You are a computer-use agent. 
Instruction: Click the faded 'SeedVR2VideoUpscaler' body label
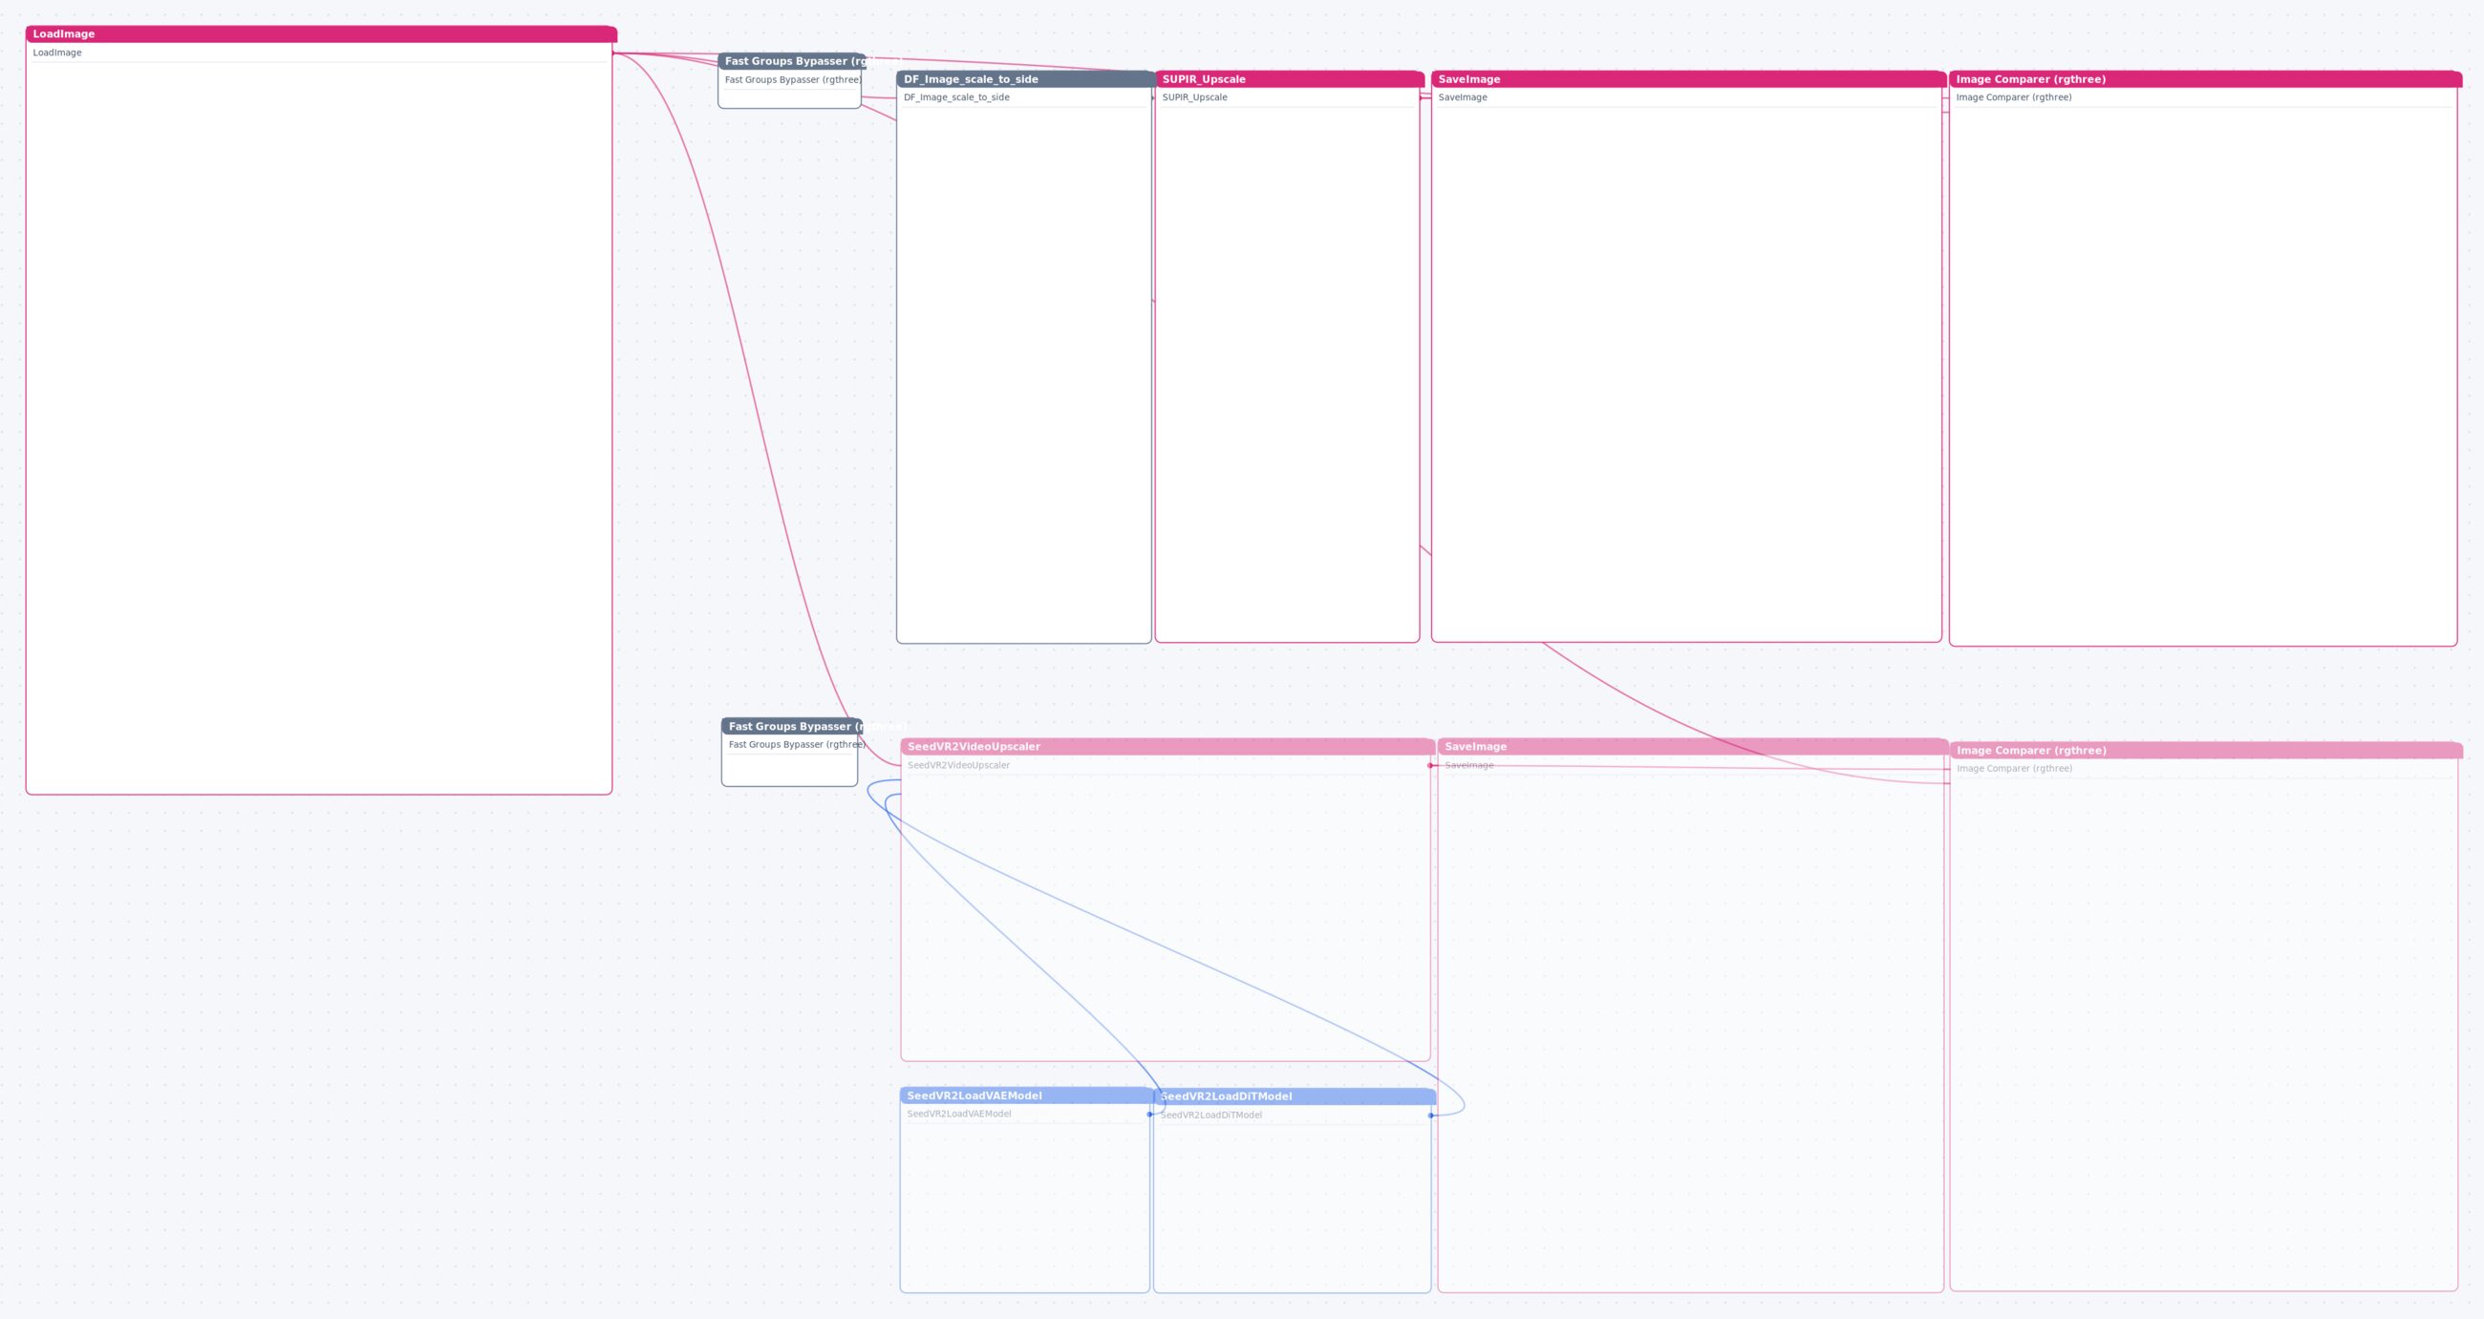[x=958, y=766]
